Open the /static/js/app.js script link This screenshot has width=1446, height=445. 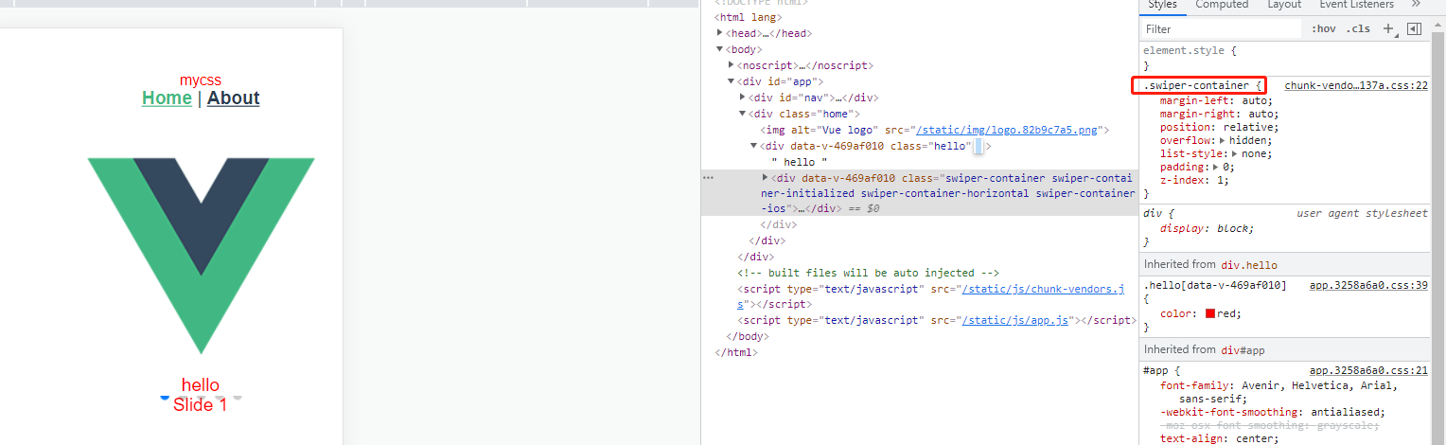[1014, 320]
